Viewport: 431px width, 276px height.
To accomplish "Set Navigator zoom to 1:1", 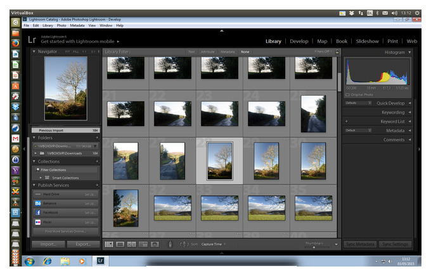I will tap(84, 52).
